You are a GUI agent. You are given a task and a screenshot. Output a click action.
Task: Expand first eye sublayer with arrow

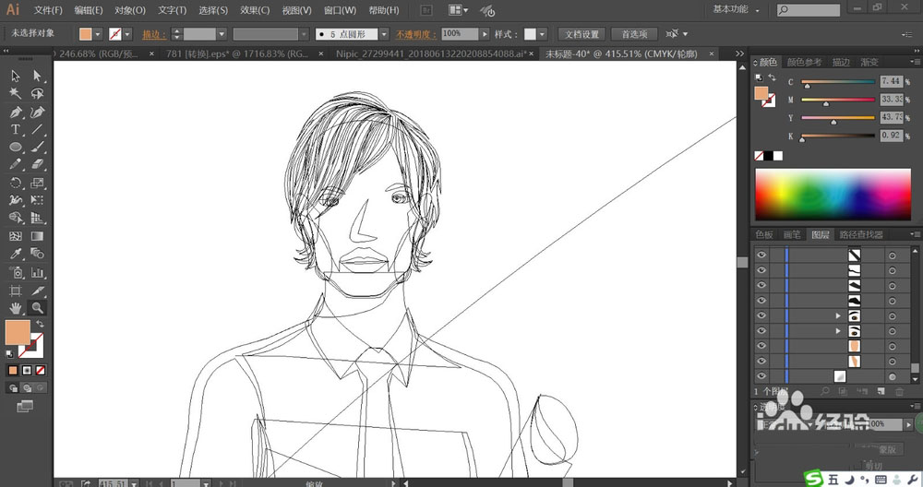tap(838, 315)
